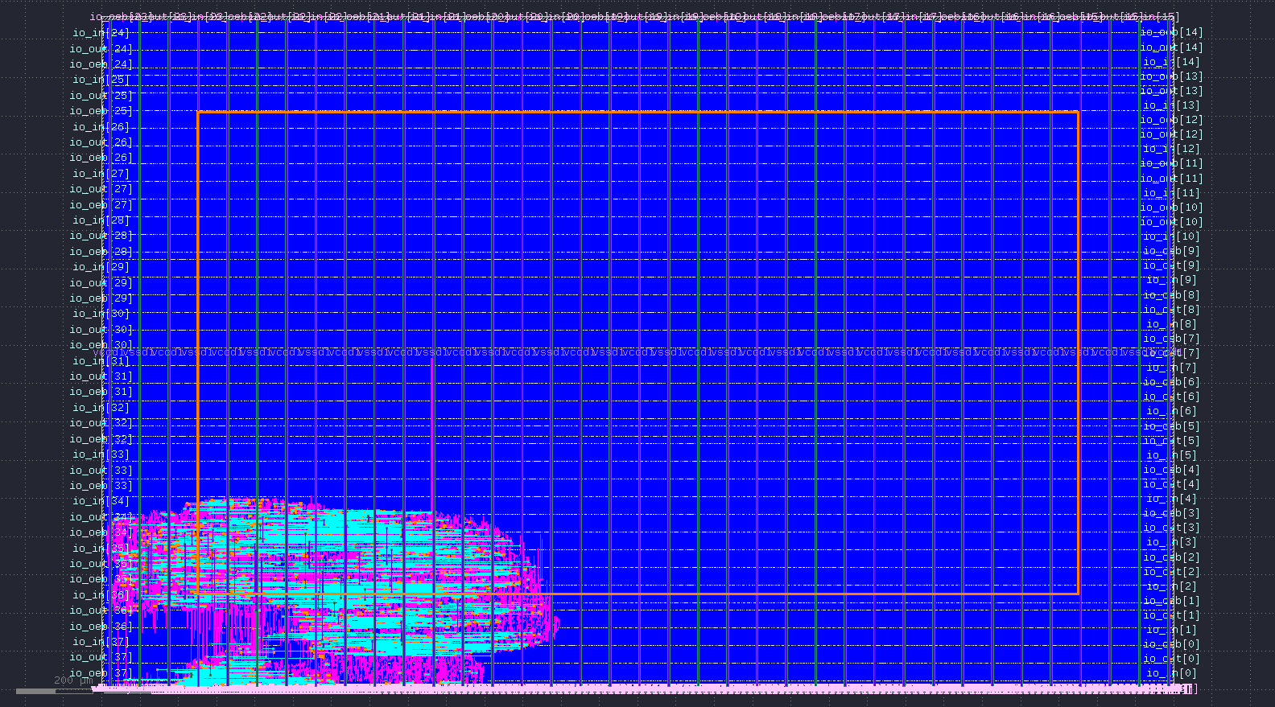Select the io_in[27] pin label
1275x707 pixels.
pos(101,174)
